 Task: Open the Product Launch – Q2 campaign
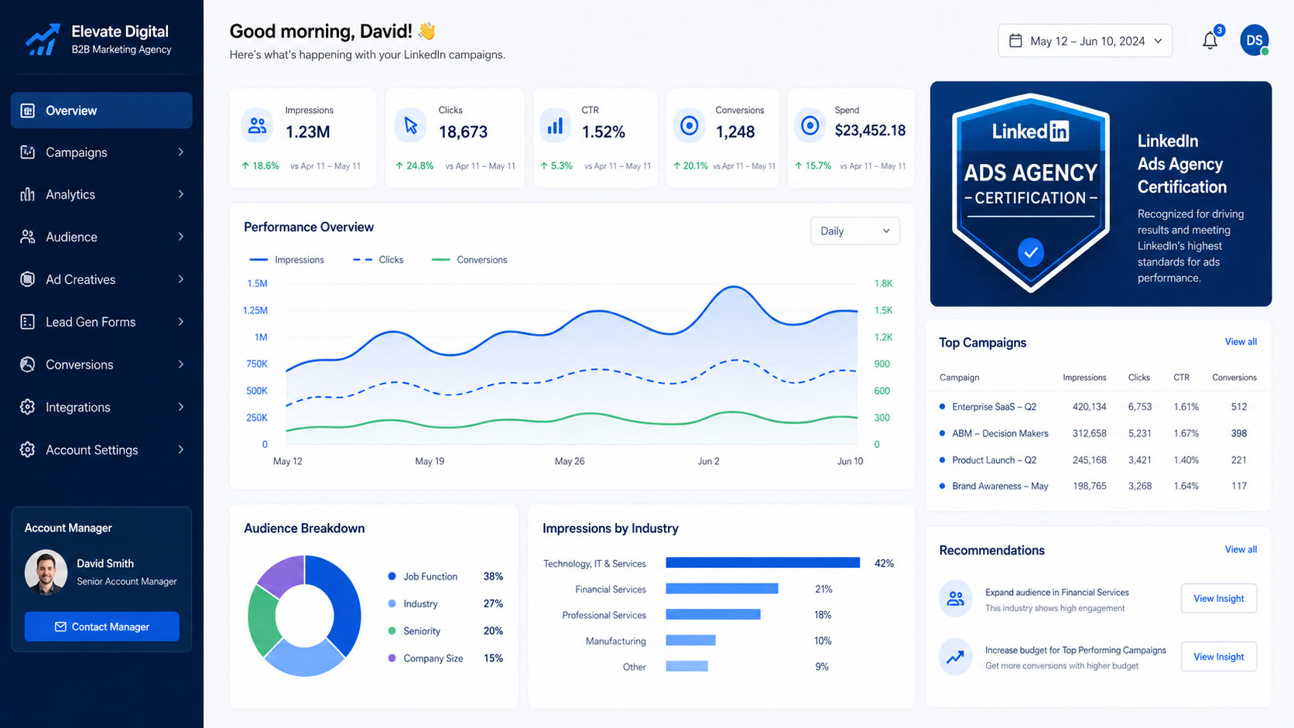(994, 460)
